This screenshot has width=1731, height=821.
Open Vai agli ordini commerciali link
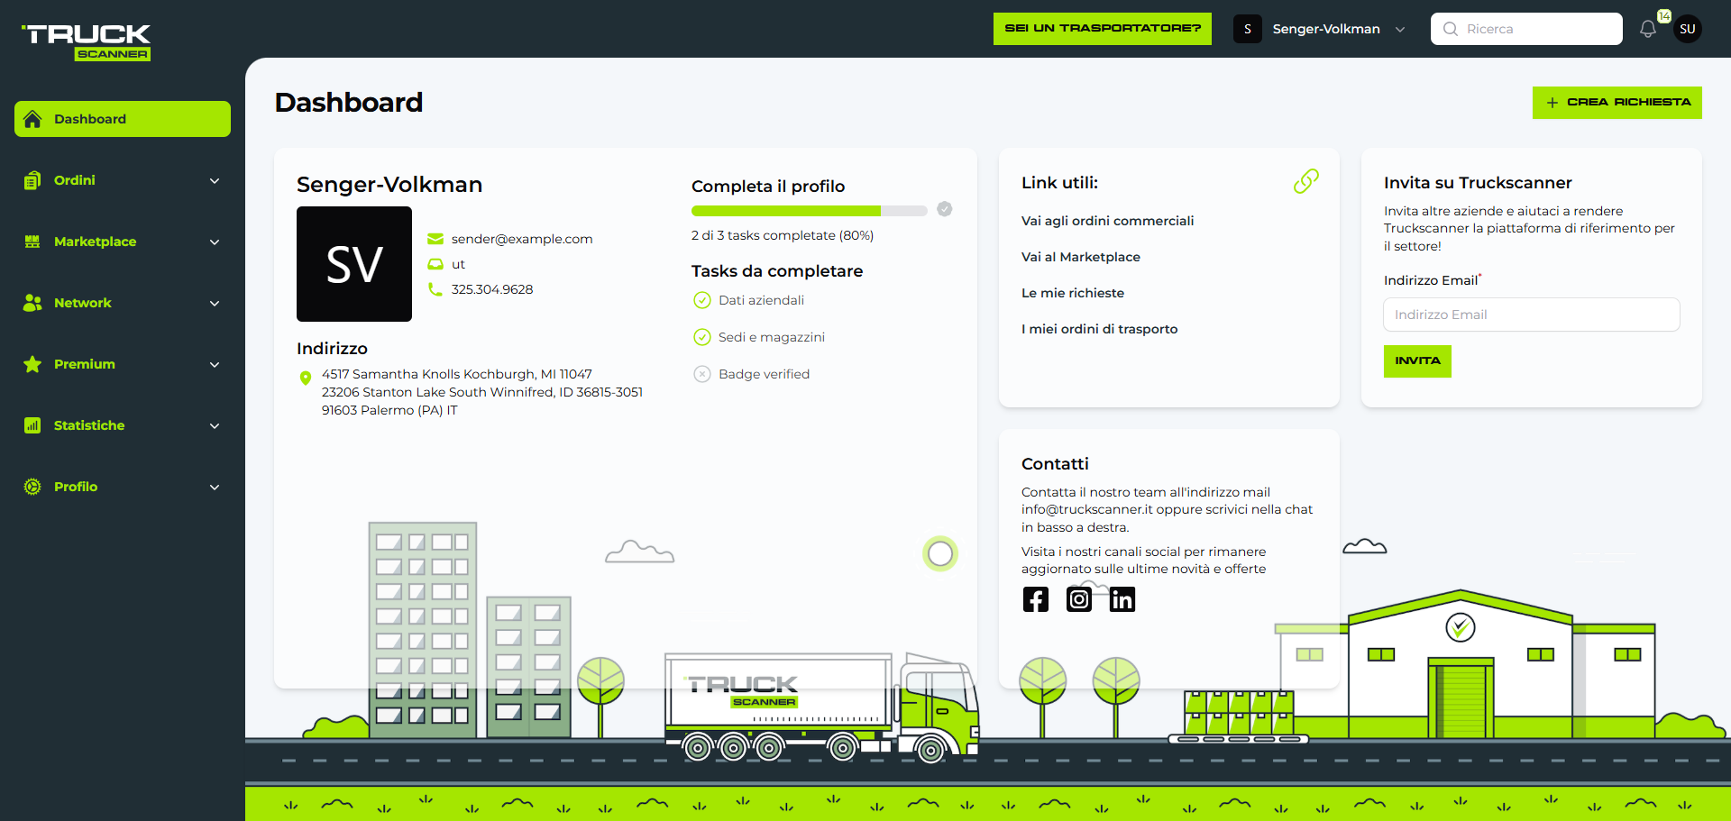pos(1107,221)
